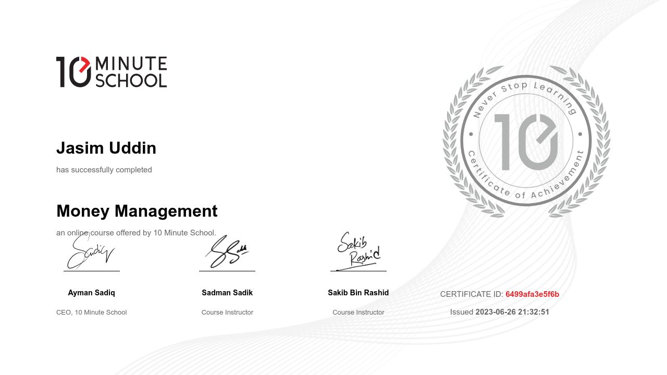Screen dimensions: 667x375
Task: Click Sakib Bin Rashid's handwritten signature
Action: [359, 251]
